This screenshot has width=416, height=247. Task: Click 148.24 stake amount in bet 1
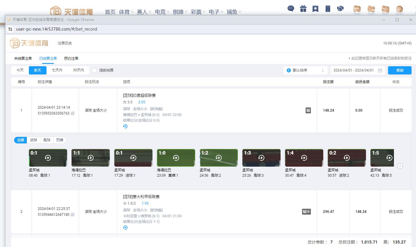click(329, 110)
